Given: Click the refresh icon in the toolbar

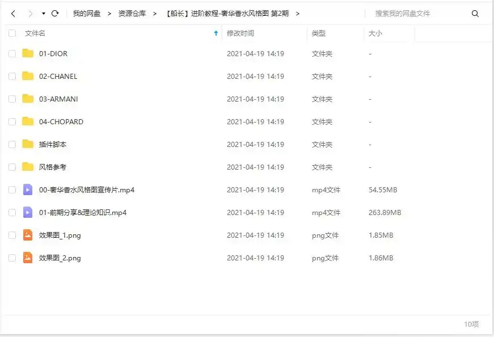Looking at the screenshot, I should pos(54,12).
